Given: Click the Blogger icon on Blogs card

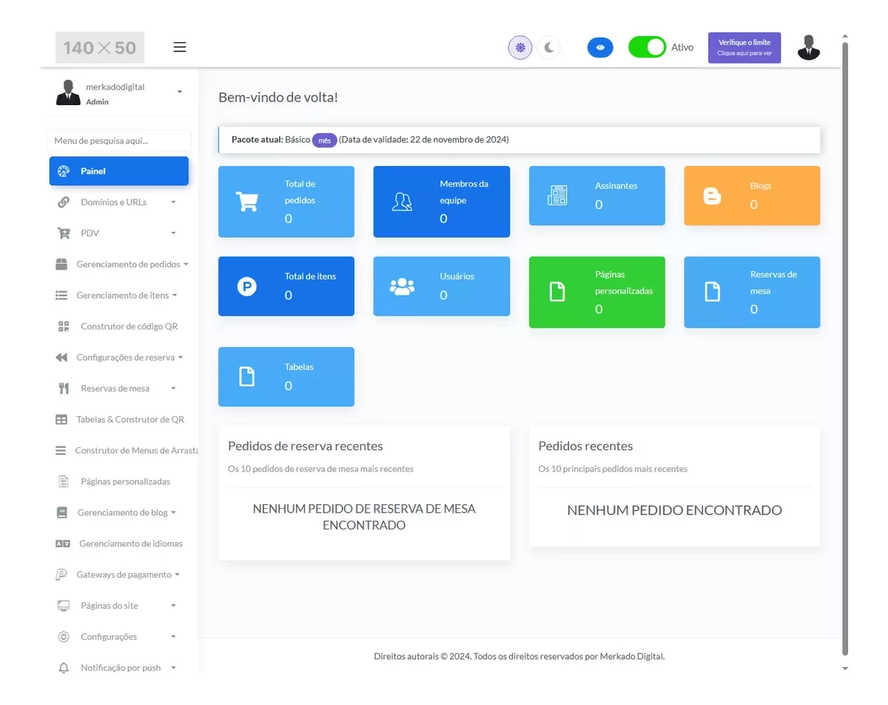Looking at the screenshot, I should (712, 196).
